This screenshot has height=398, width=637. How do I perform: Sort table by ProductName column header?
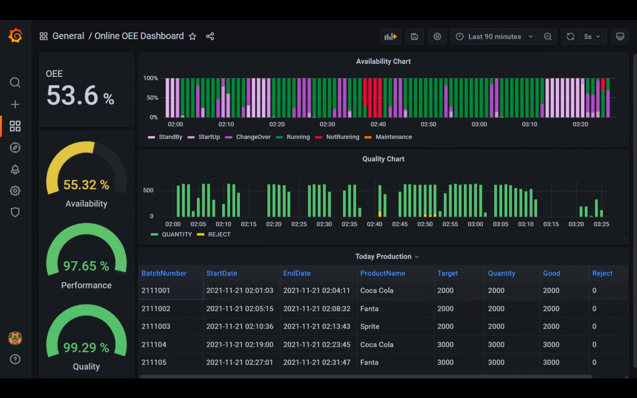[382, 273]
